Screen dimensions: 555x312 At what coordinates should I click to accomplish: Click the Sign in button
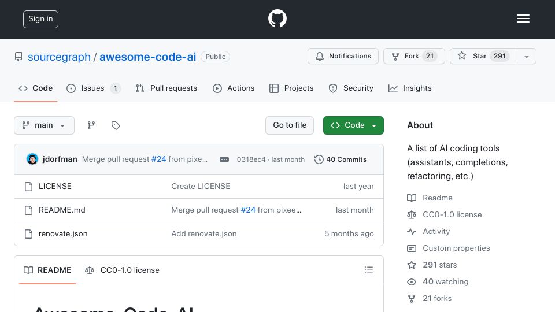pyautogui.click(x=40, y=19)
